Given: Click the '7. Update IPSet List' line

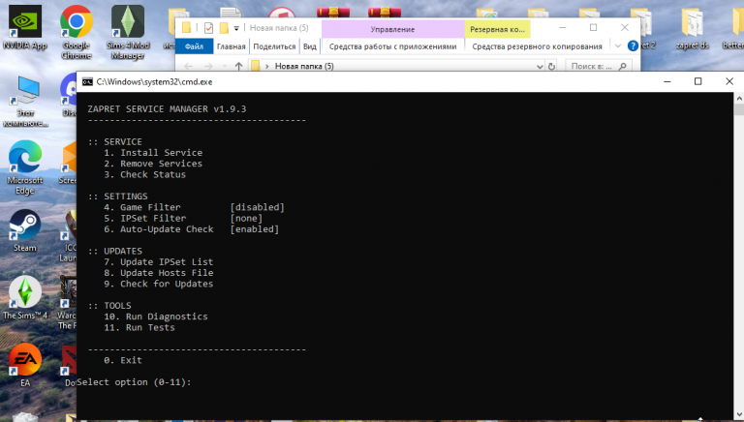Looking at the screenshot, I should pos(159,261).
